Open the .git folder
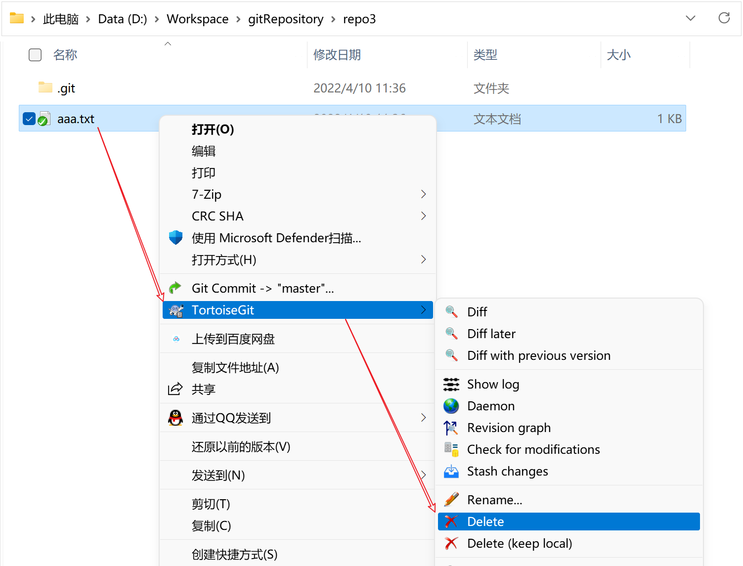 point(66,88)
